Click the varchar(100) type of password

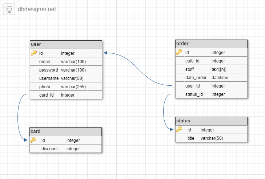pos(73,70)
